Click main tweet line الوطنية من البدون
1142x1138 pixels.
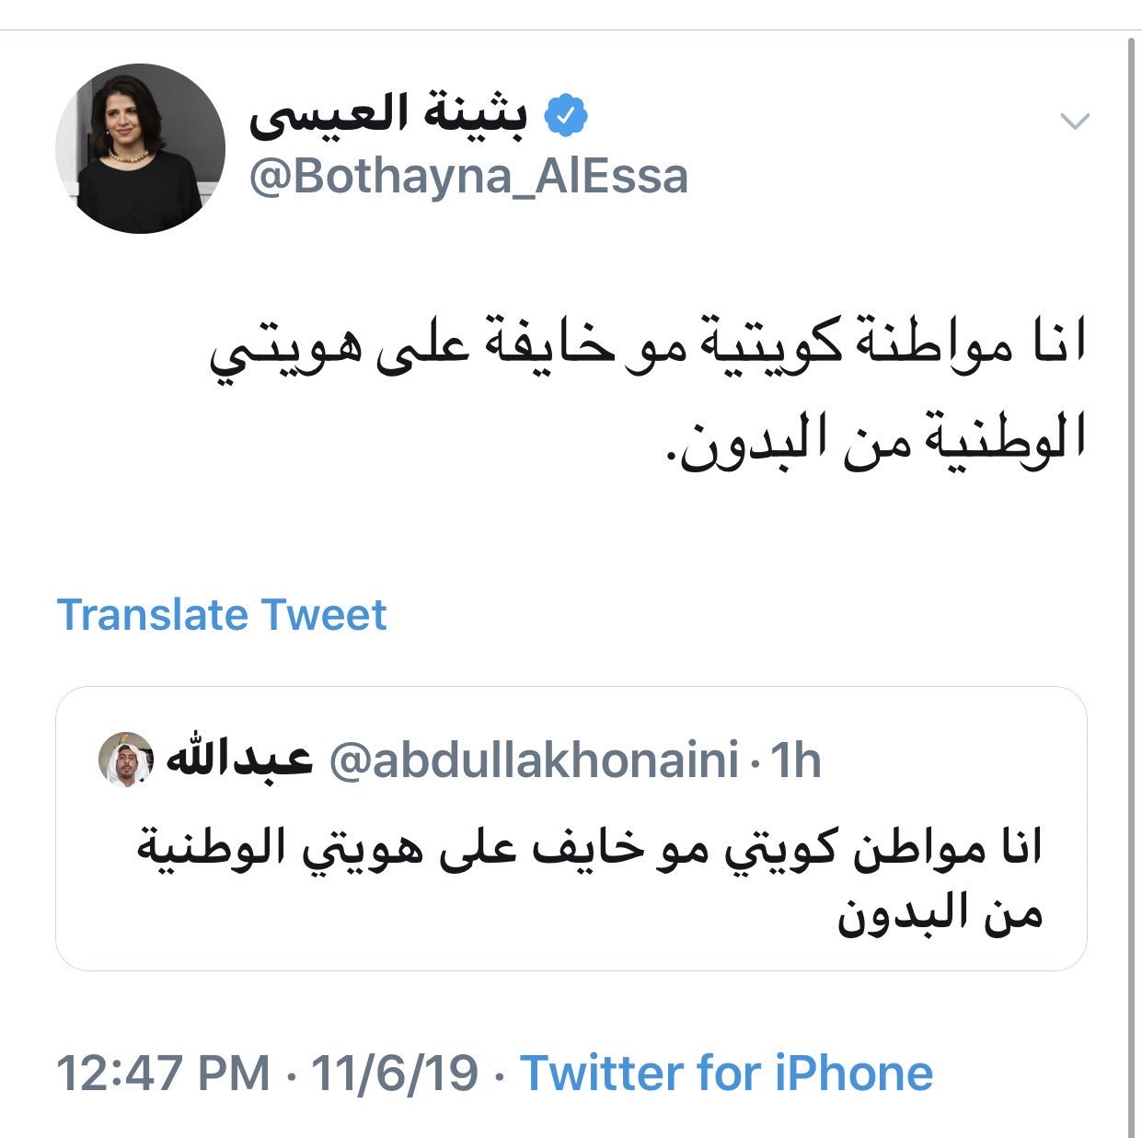(875, 440)
